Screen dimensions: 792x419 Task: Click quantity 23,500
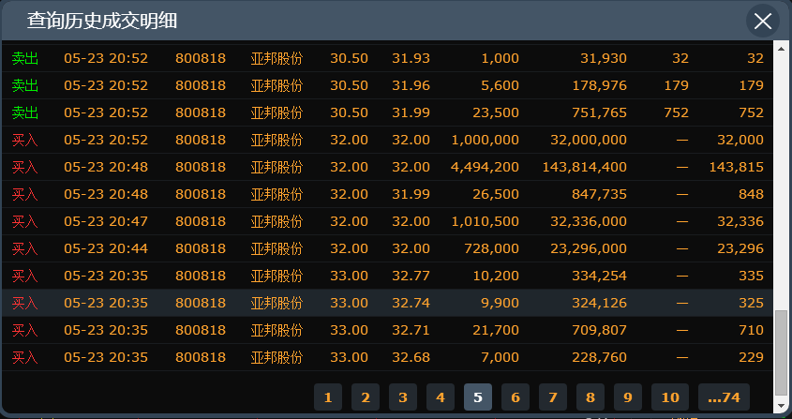point(496,112)
